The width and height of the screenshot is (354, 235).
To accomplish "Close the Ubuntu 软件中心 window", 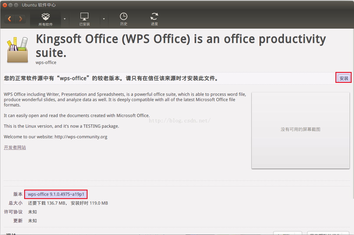I will click(5, 5).
